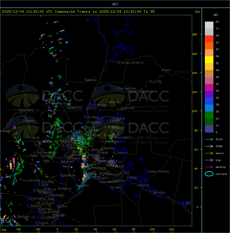This screenshot has height=233, width=230.
Task: Select the yellow 54 dBZ color swatch
Action: [209, 60]
